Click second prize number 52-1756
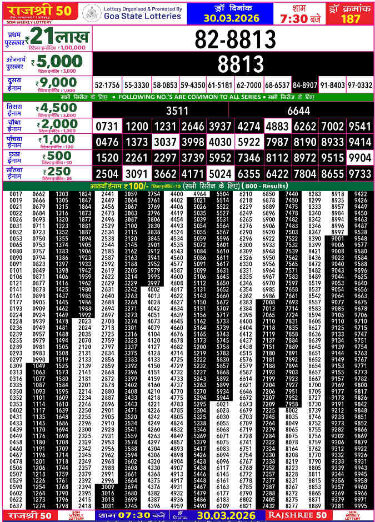 [x=107, y=85]
